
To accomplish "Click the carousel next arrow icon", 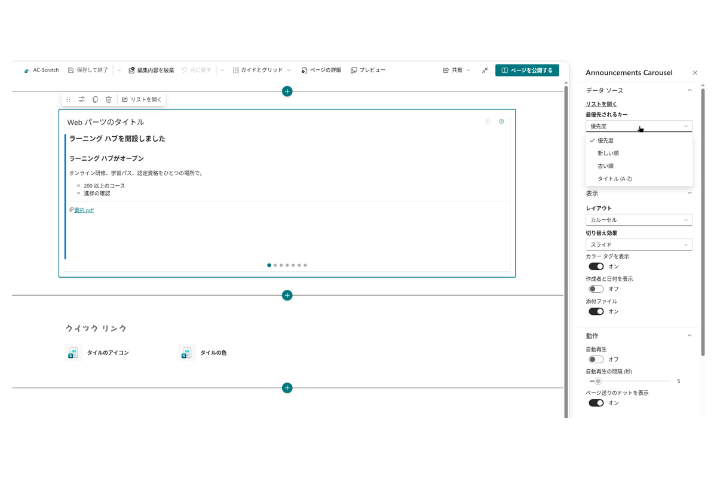I will 501,121.
